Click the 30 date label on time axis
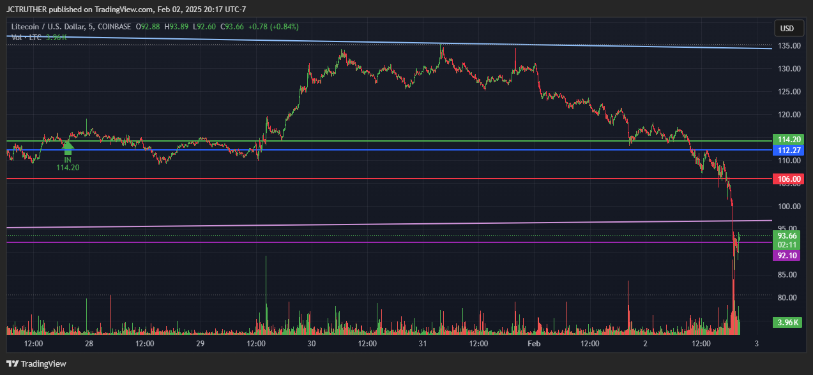The height and width of the screenshot is (375, 813). pyautogui.click(x=312, y=344)
